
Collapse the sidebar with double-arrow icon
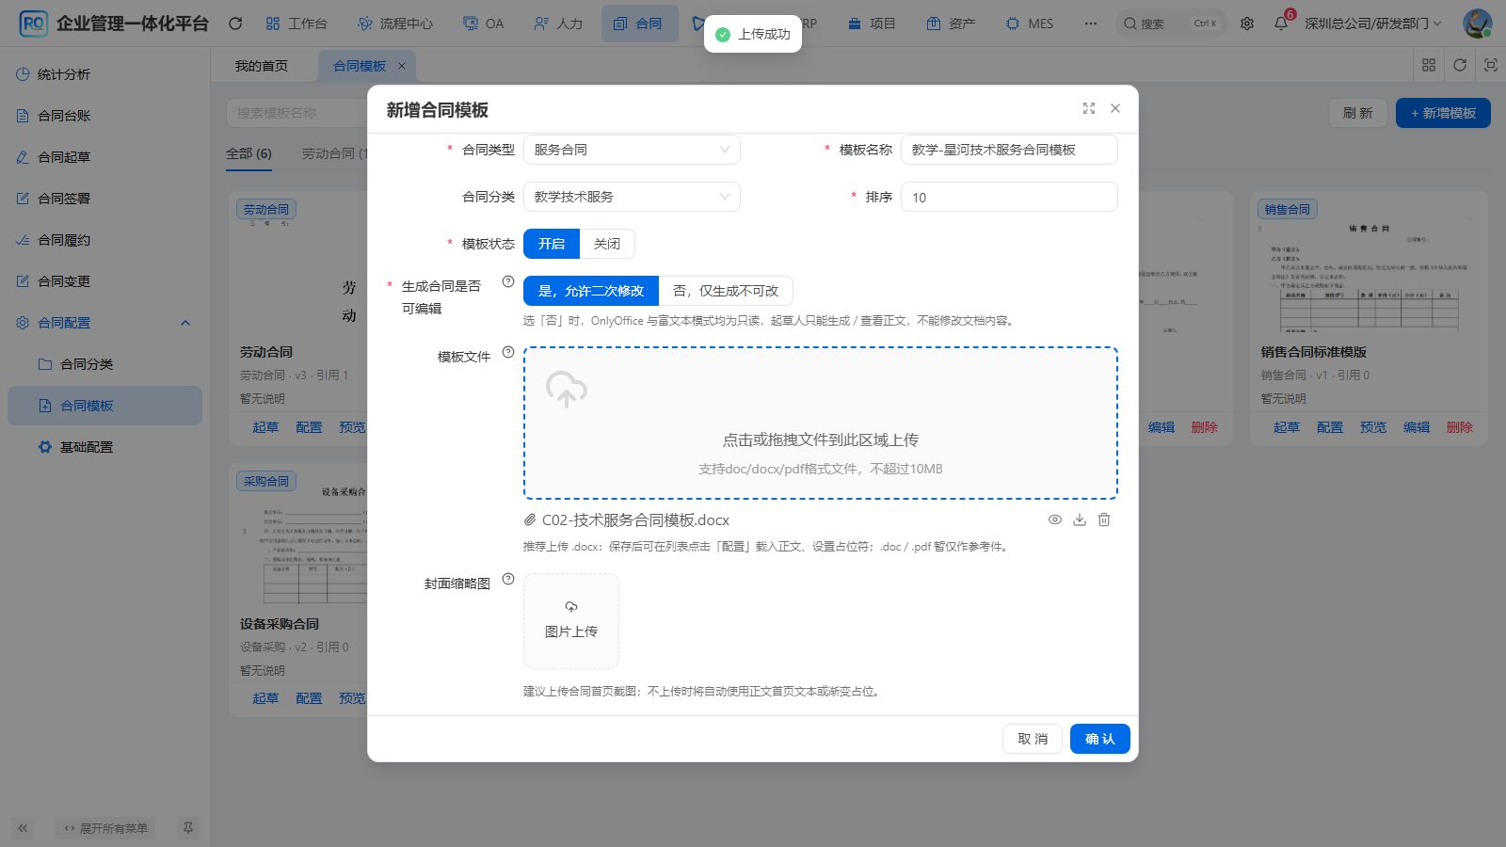23,828
